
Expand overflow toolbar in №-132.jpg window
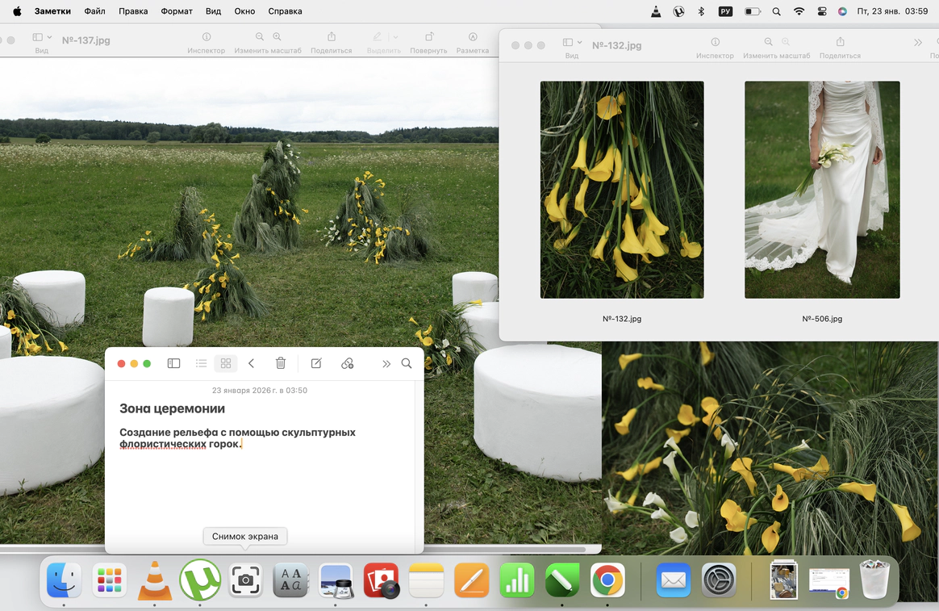pos(918,43)
